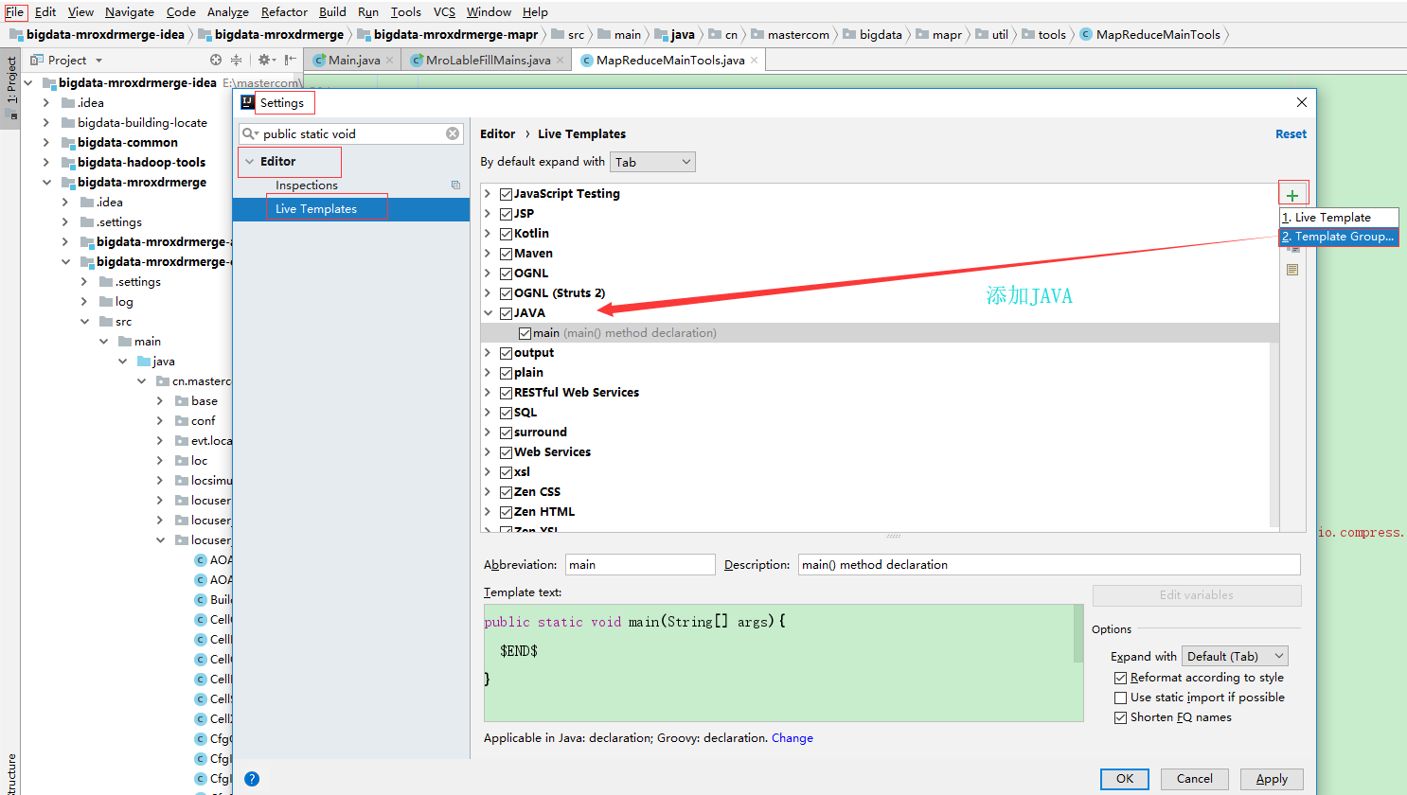Screen dimensions: 1407x795
Task: Choose 1. Live Template from popup
Action: pyautogui.click(x=1339, y=218)
